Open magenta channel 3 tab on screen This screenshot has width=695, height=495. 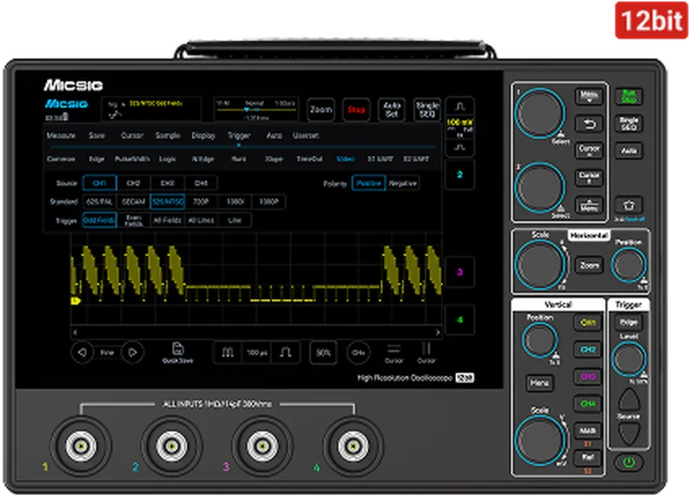[460, 272]
